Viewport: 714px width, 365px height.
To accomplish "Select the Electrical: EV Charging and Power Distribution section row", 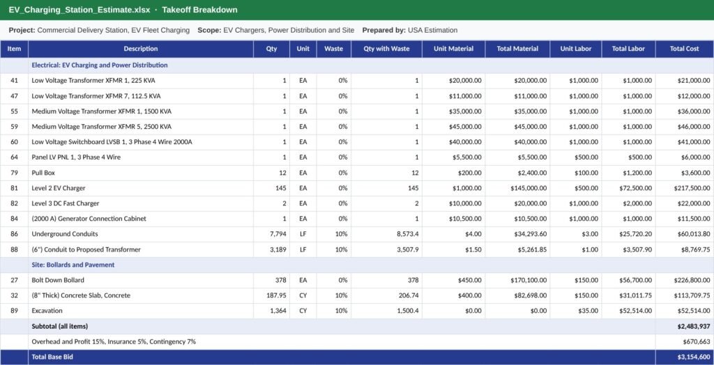I will click(357, 65).
